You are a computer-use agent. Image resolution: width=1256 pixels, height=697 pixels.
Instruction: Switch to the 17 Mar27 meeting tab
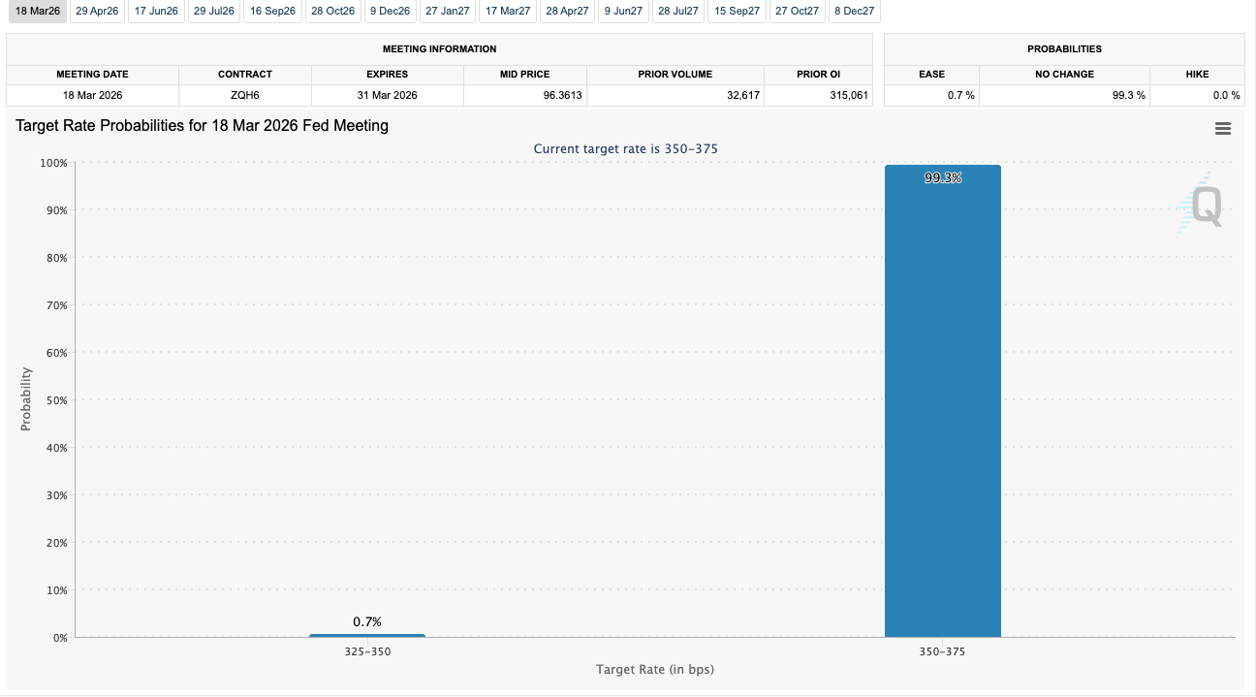pos(507,11)
